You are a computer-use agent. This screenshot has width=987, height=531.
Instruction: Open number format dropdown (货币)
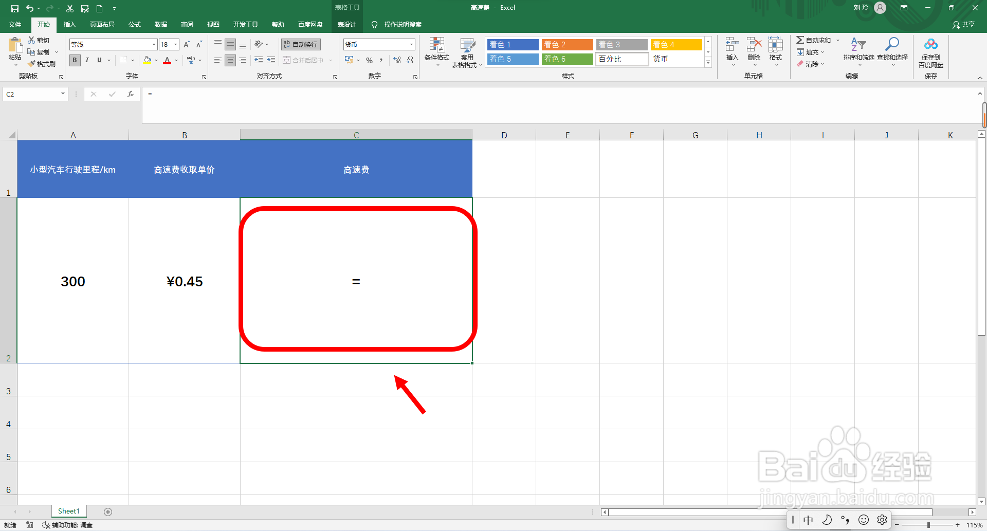411,45
